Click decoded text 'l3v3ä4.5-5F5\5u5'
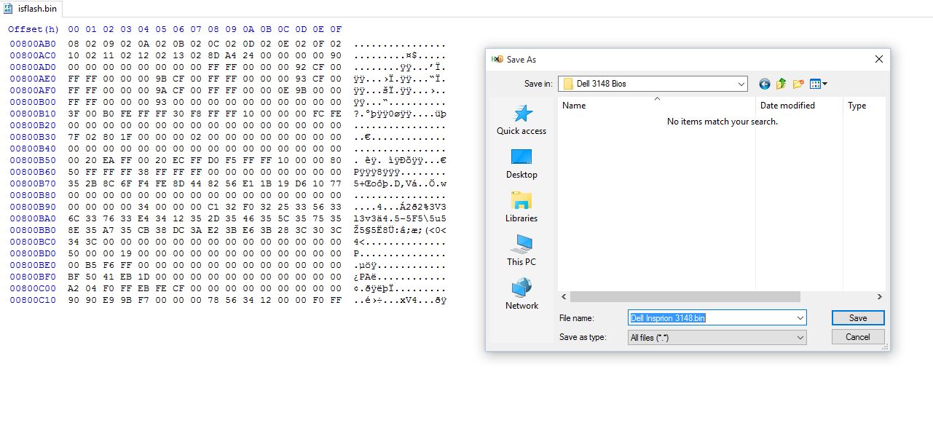This screenshot has height=431, width=933. coord(400,219)
